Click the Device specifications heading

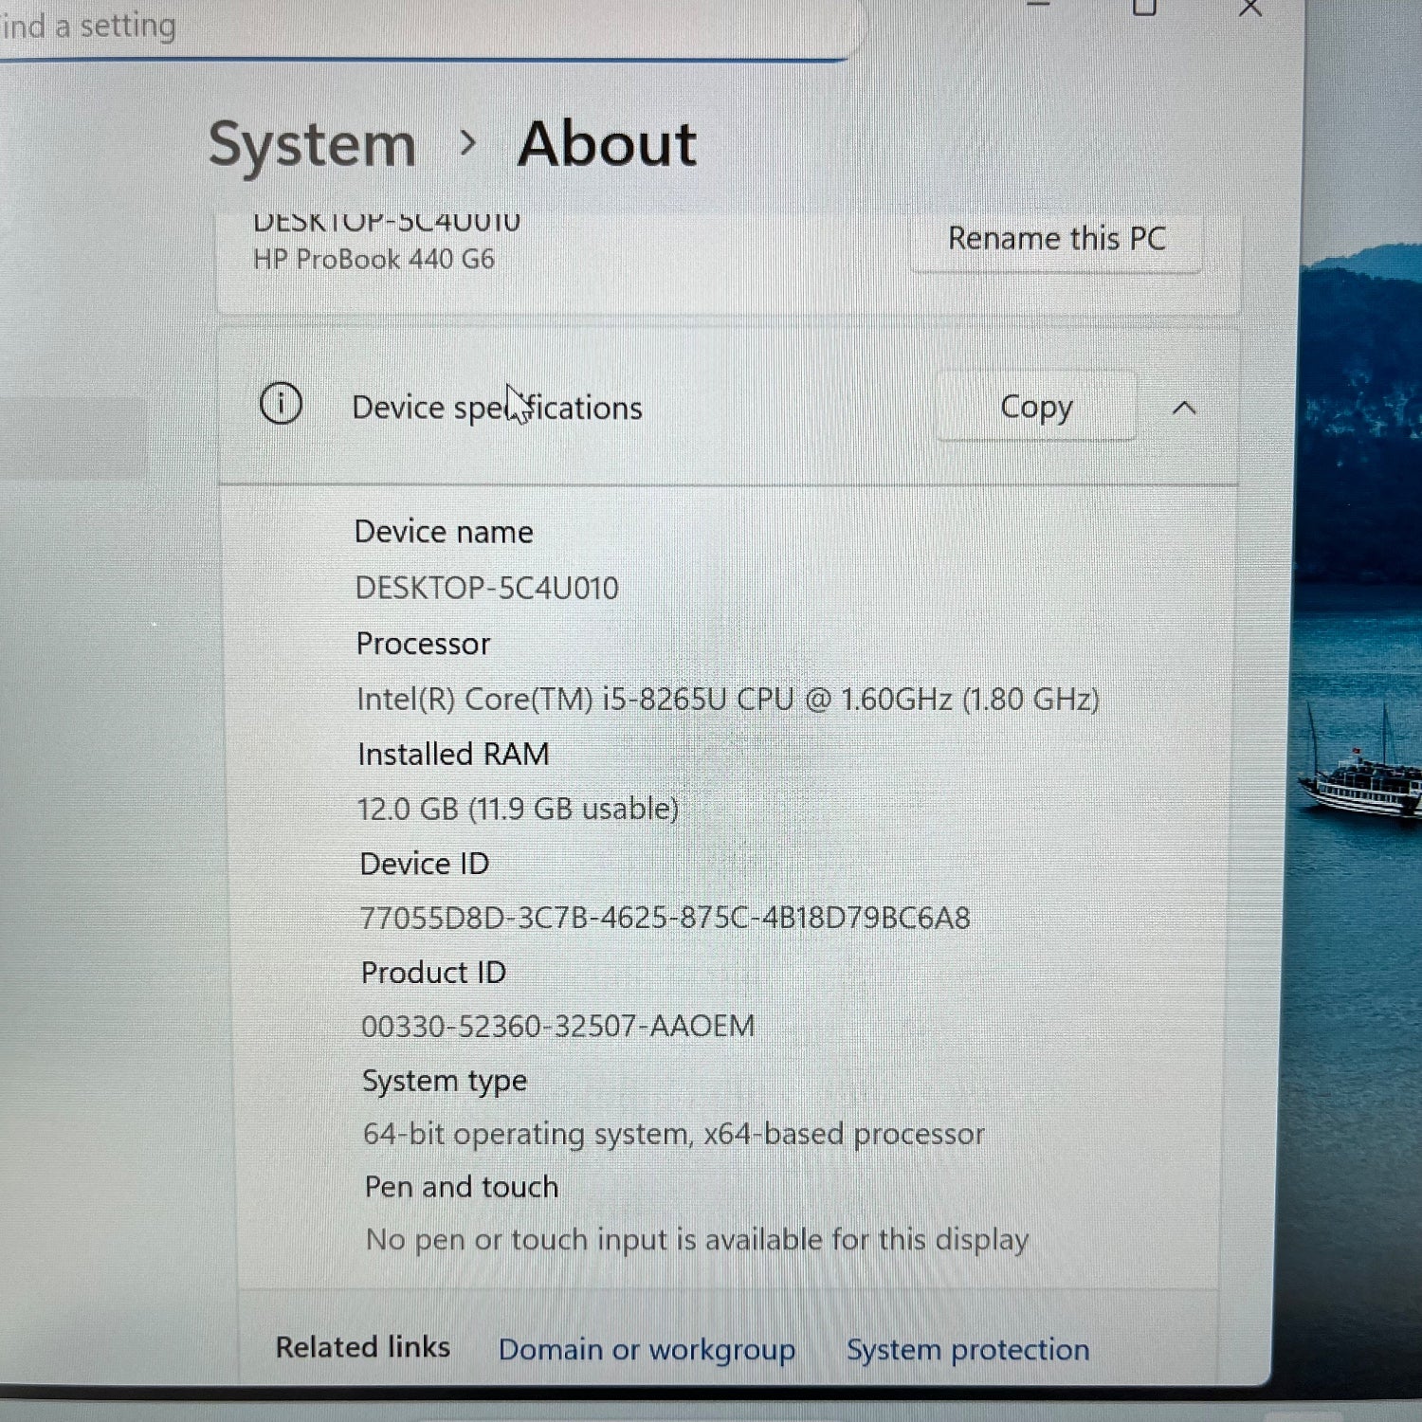coord(497,408)
